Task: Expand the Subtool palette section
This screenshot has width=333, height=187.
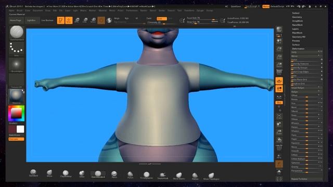Action: (296, 13)
